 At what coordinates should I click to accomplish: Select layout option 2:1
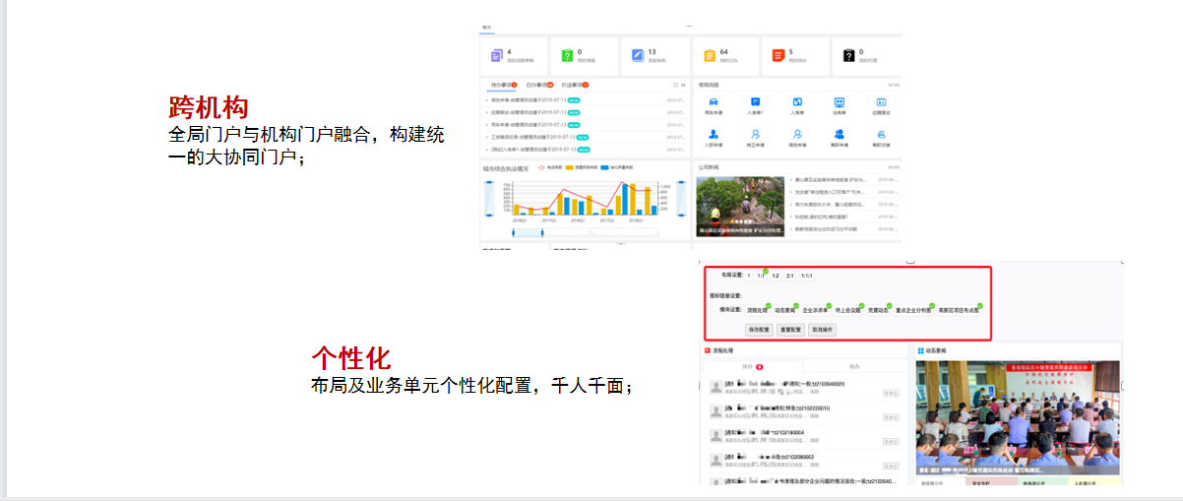click(790, 276)
